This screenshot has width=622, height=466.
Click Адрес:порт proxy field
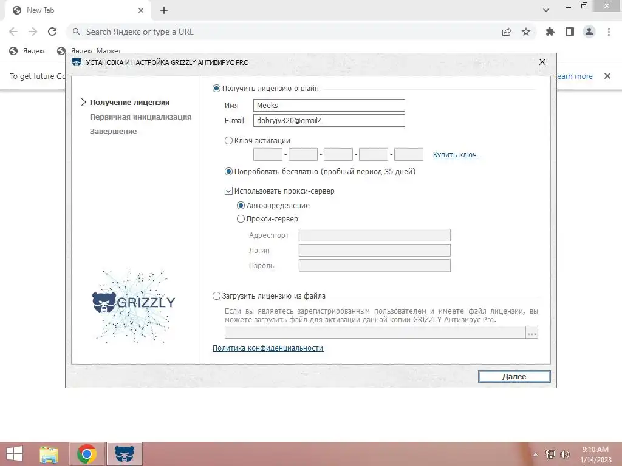coord(374,235)
